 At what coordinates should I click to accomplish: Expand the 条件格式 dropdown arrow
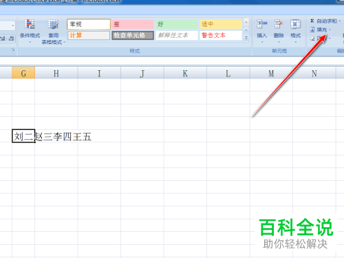30,42
